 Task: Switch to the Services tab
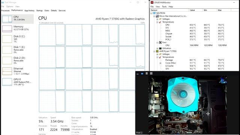pos(62,10)
